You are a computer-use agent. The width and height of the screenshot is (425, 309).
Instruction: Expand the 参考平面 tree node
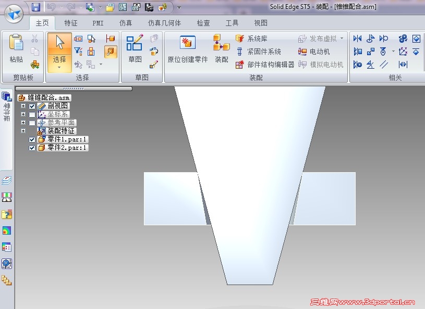click(23, 122)
